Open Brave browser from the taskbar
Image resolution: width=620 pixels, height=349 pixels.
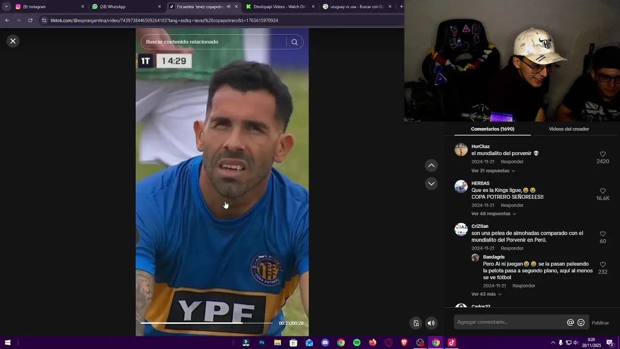click(404, 343)
